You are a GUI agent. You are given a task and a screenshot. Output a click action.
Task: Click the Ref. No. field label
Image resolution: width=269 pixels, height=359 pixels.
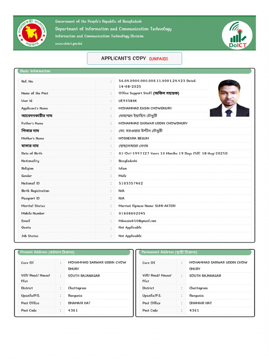(27, 81)
